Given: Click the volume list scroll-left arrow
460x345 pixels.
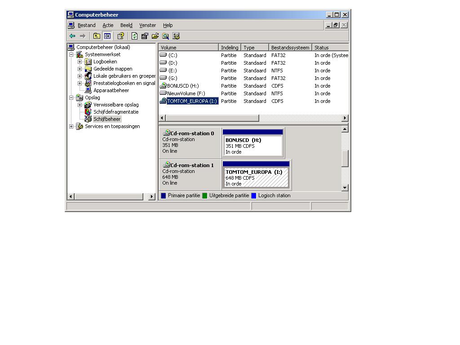Looking at the screenshot, I should pyautogui.click(x=162, y=118).
